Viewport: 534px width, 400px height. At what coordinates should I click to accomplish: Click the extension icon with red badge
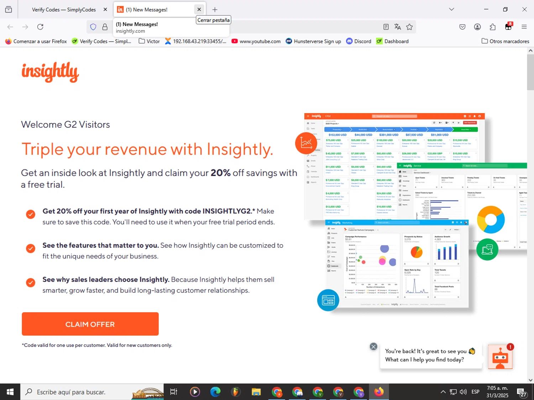508,26
